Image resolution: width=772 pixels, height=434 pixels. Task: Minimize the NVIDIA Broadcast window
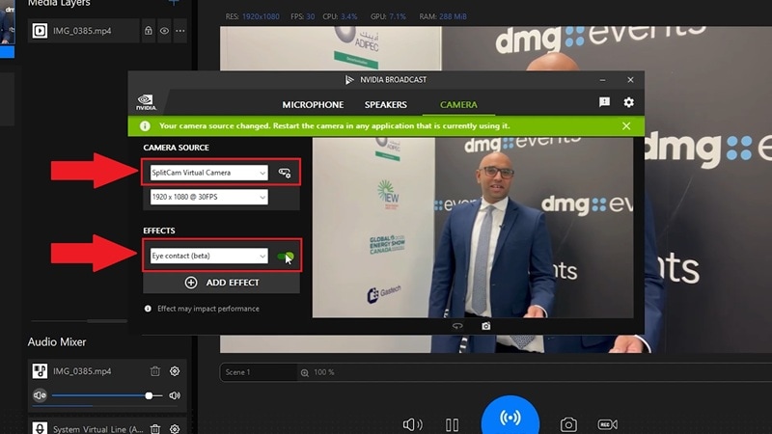coord(602,80)
